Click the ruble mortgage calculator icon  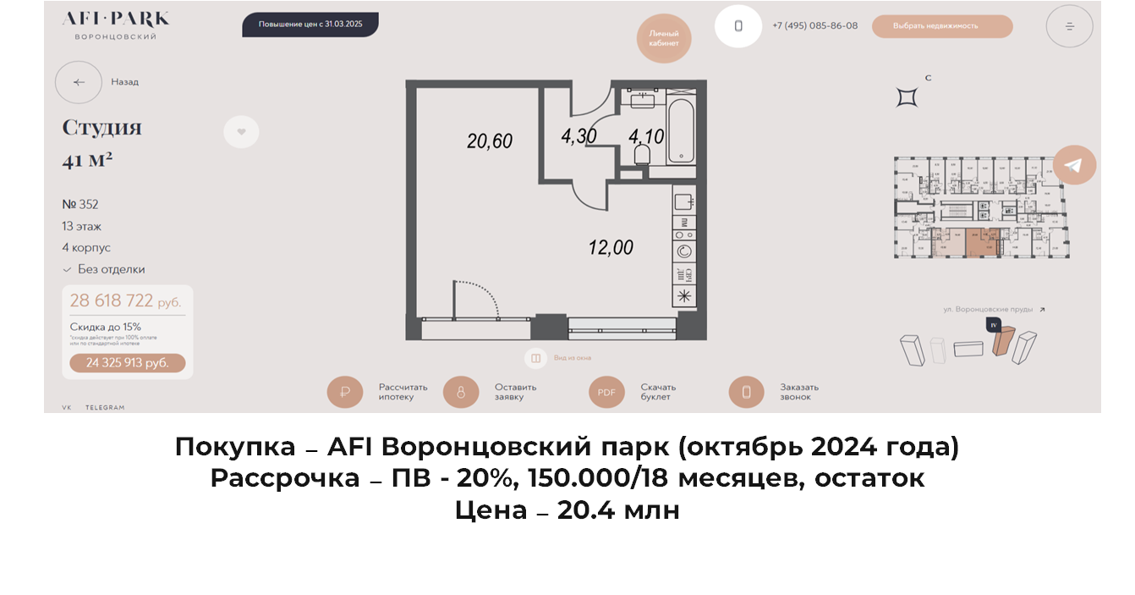click(x=345, y=392)
